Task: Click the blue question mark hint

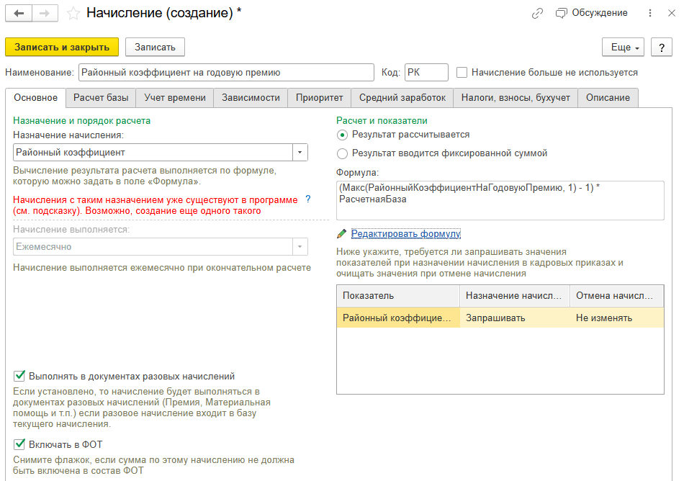Action: [x=308, y=199]
